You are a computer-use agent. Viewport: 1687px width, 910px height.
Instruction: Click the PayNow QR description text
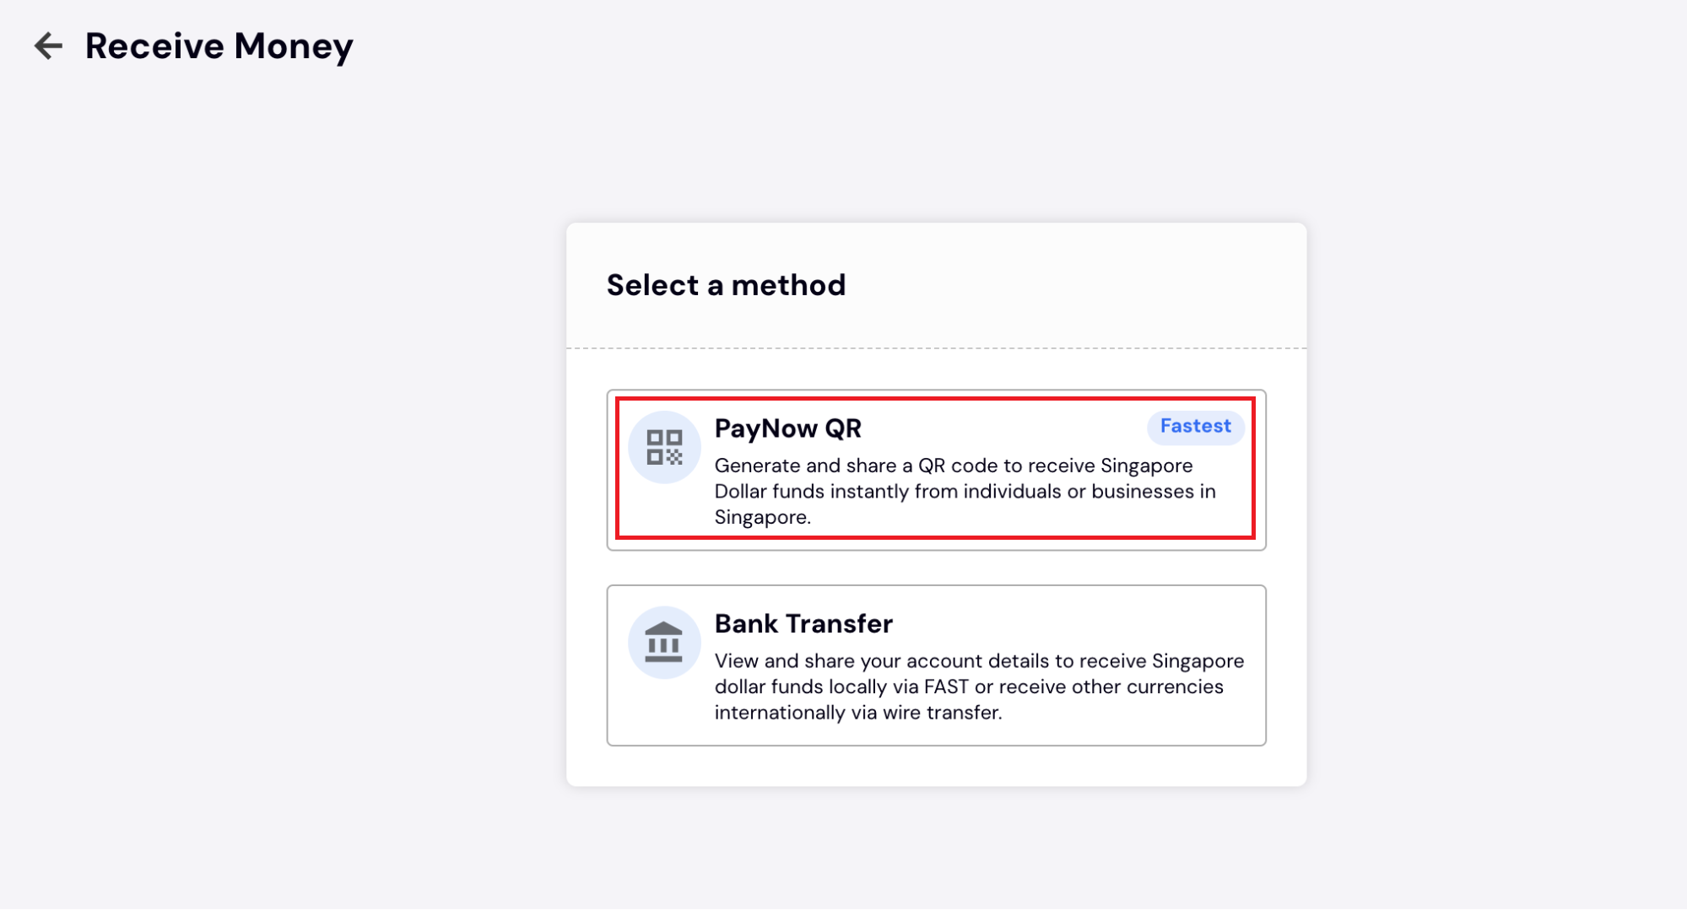962,491
